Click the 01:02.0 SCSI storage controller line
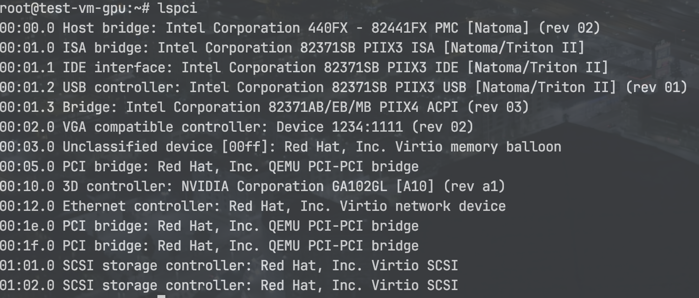The width and height of the screenshot is (699, 298). 229,285
